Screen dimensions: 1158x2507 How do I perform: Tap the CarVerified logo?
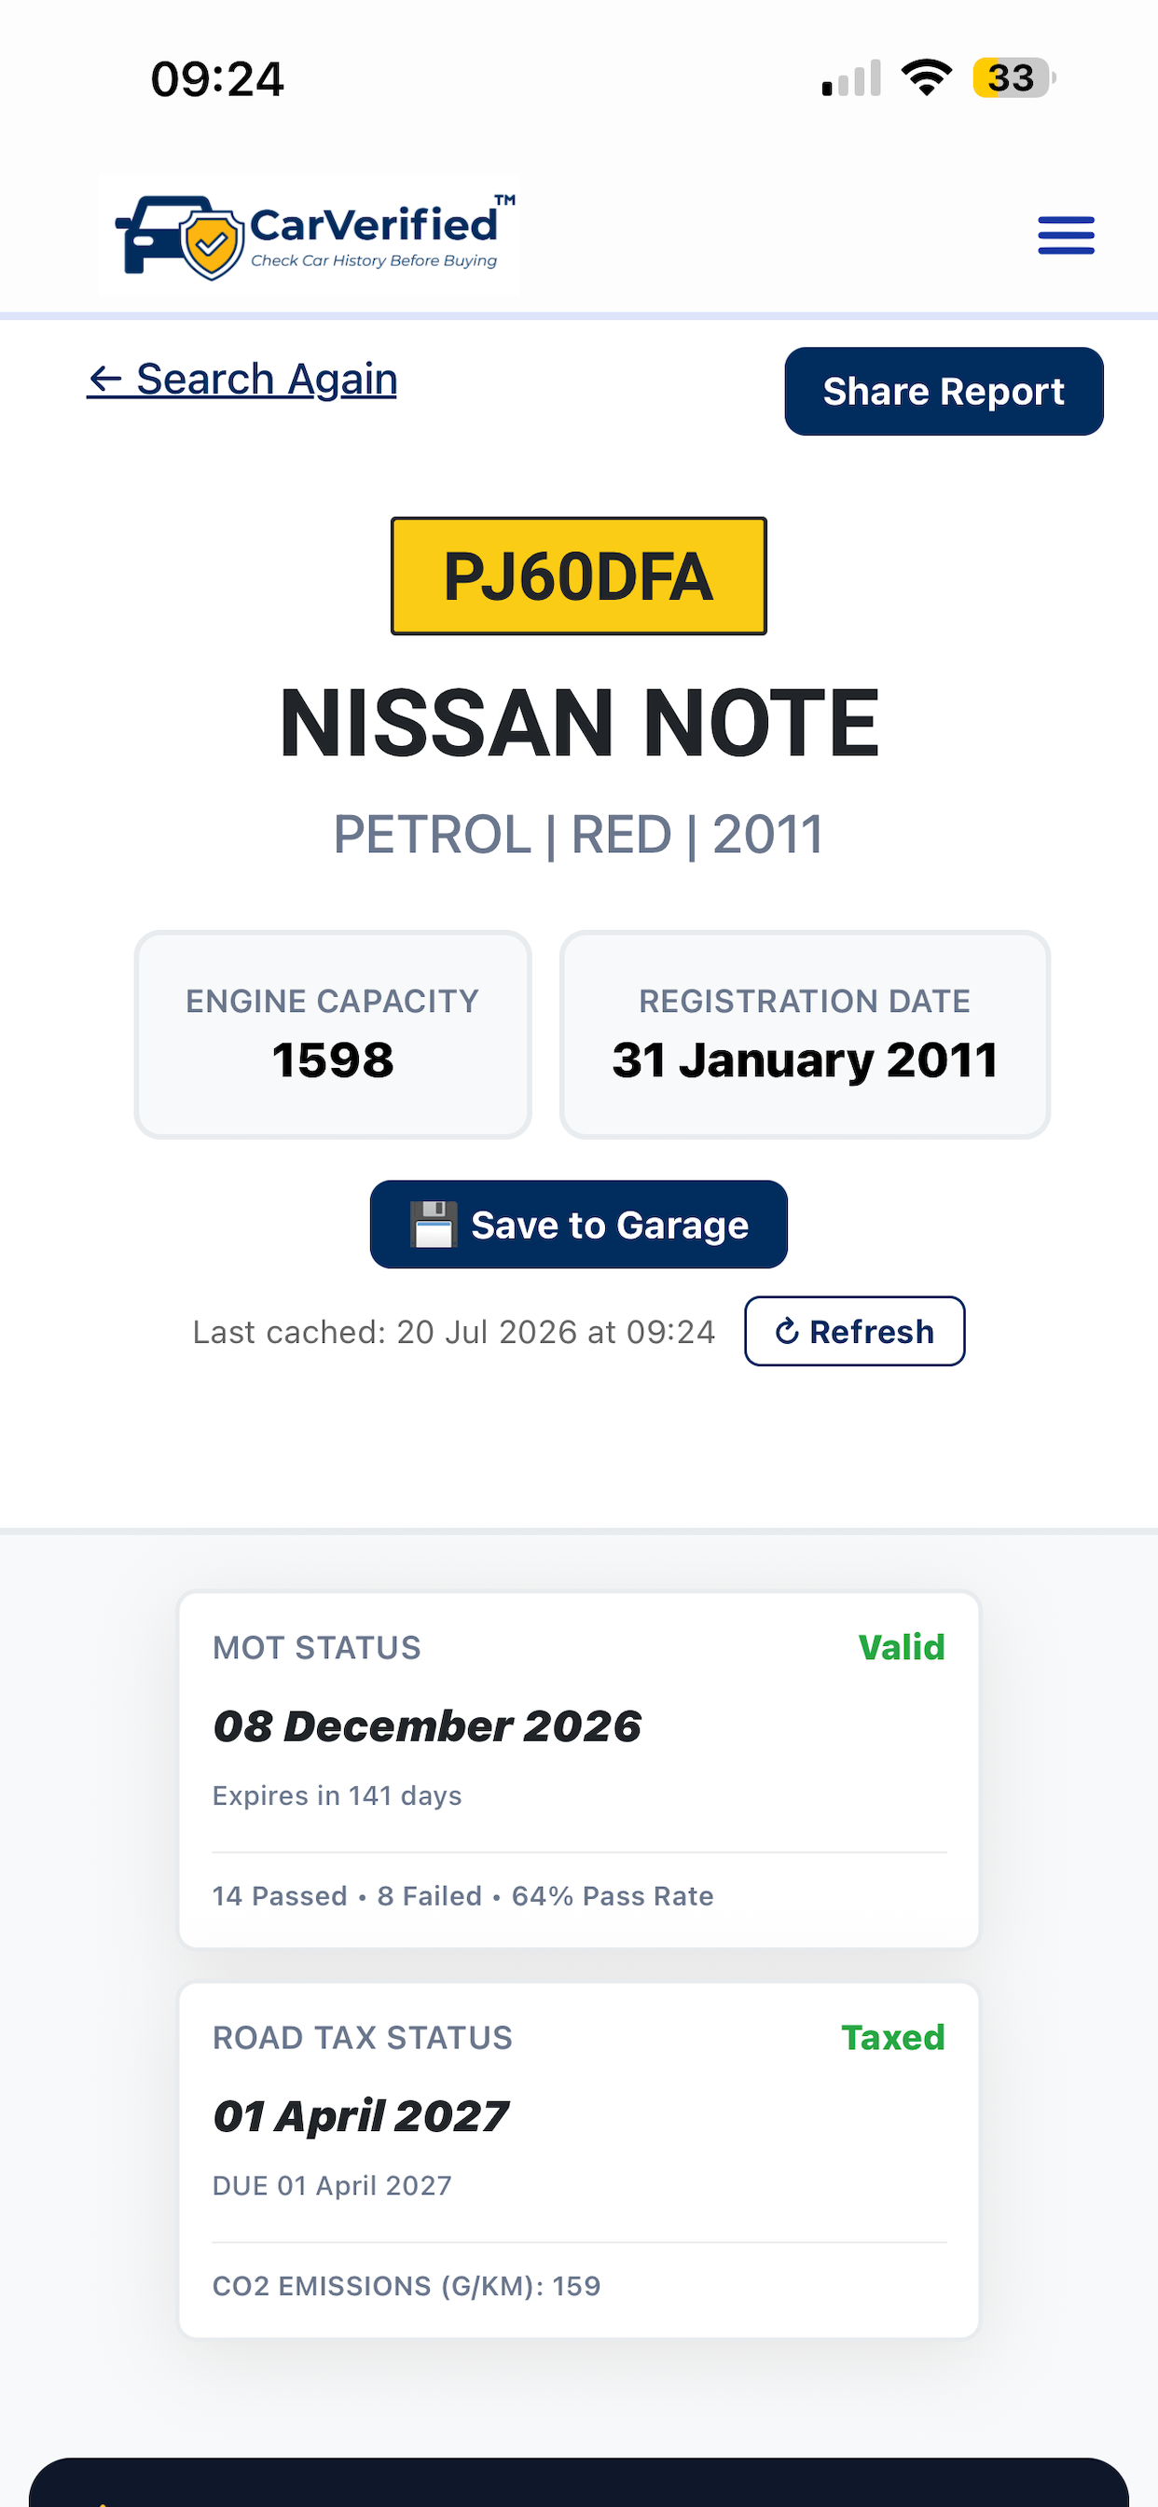(310, 236)
